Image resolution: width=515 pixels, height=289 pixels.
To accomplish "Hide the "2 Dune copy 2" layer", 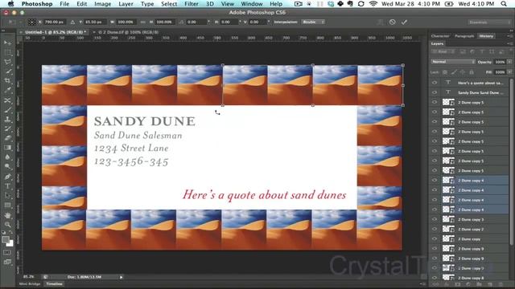I will point(435,229).
